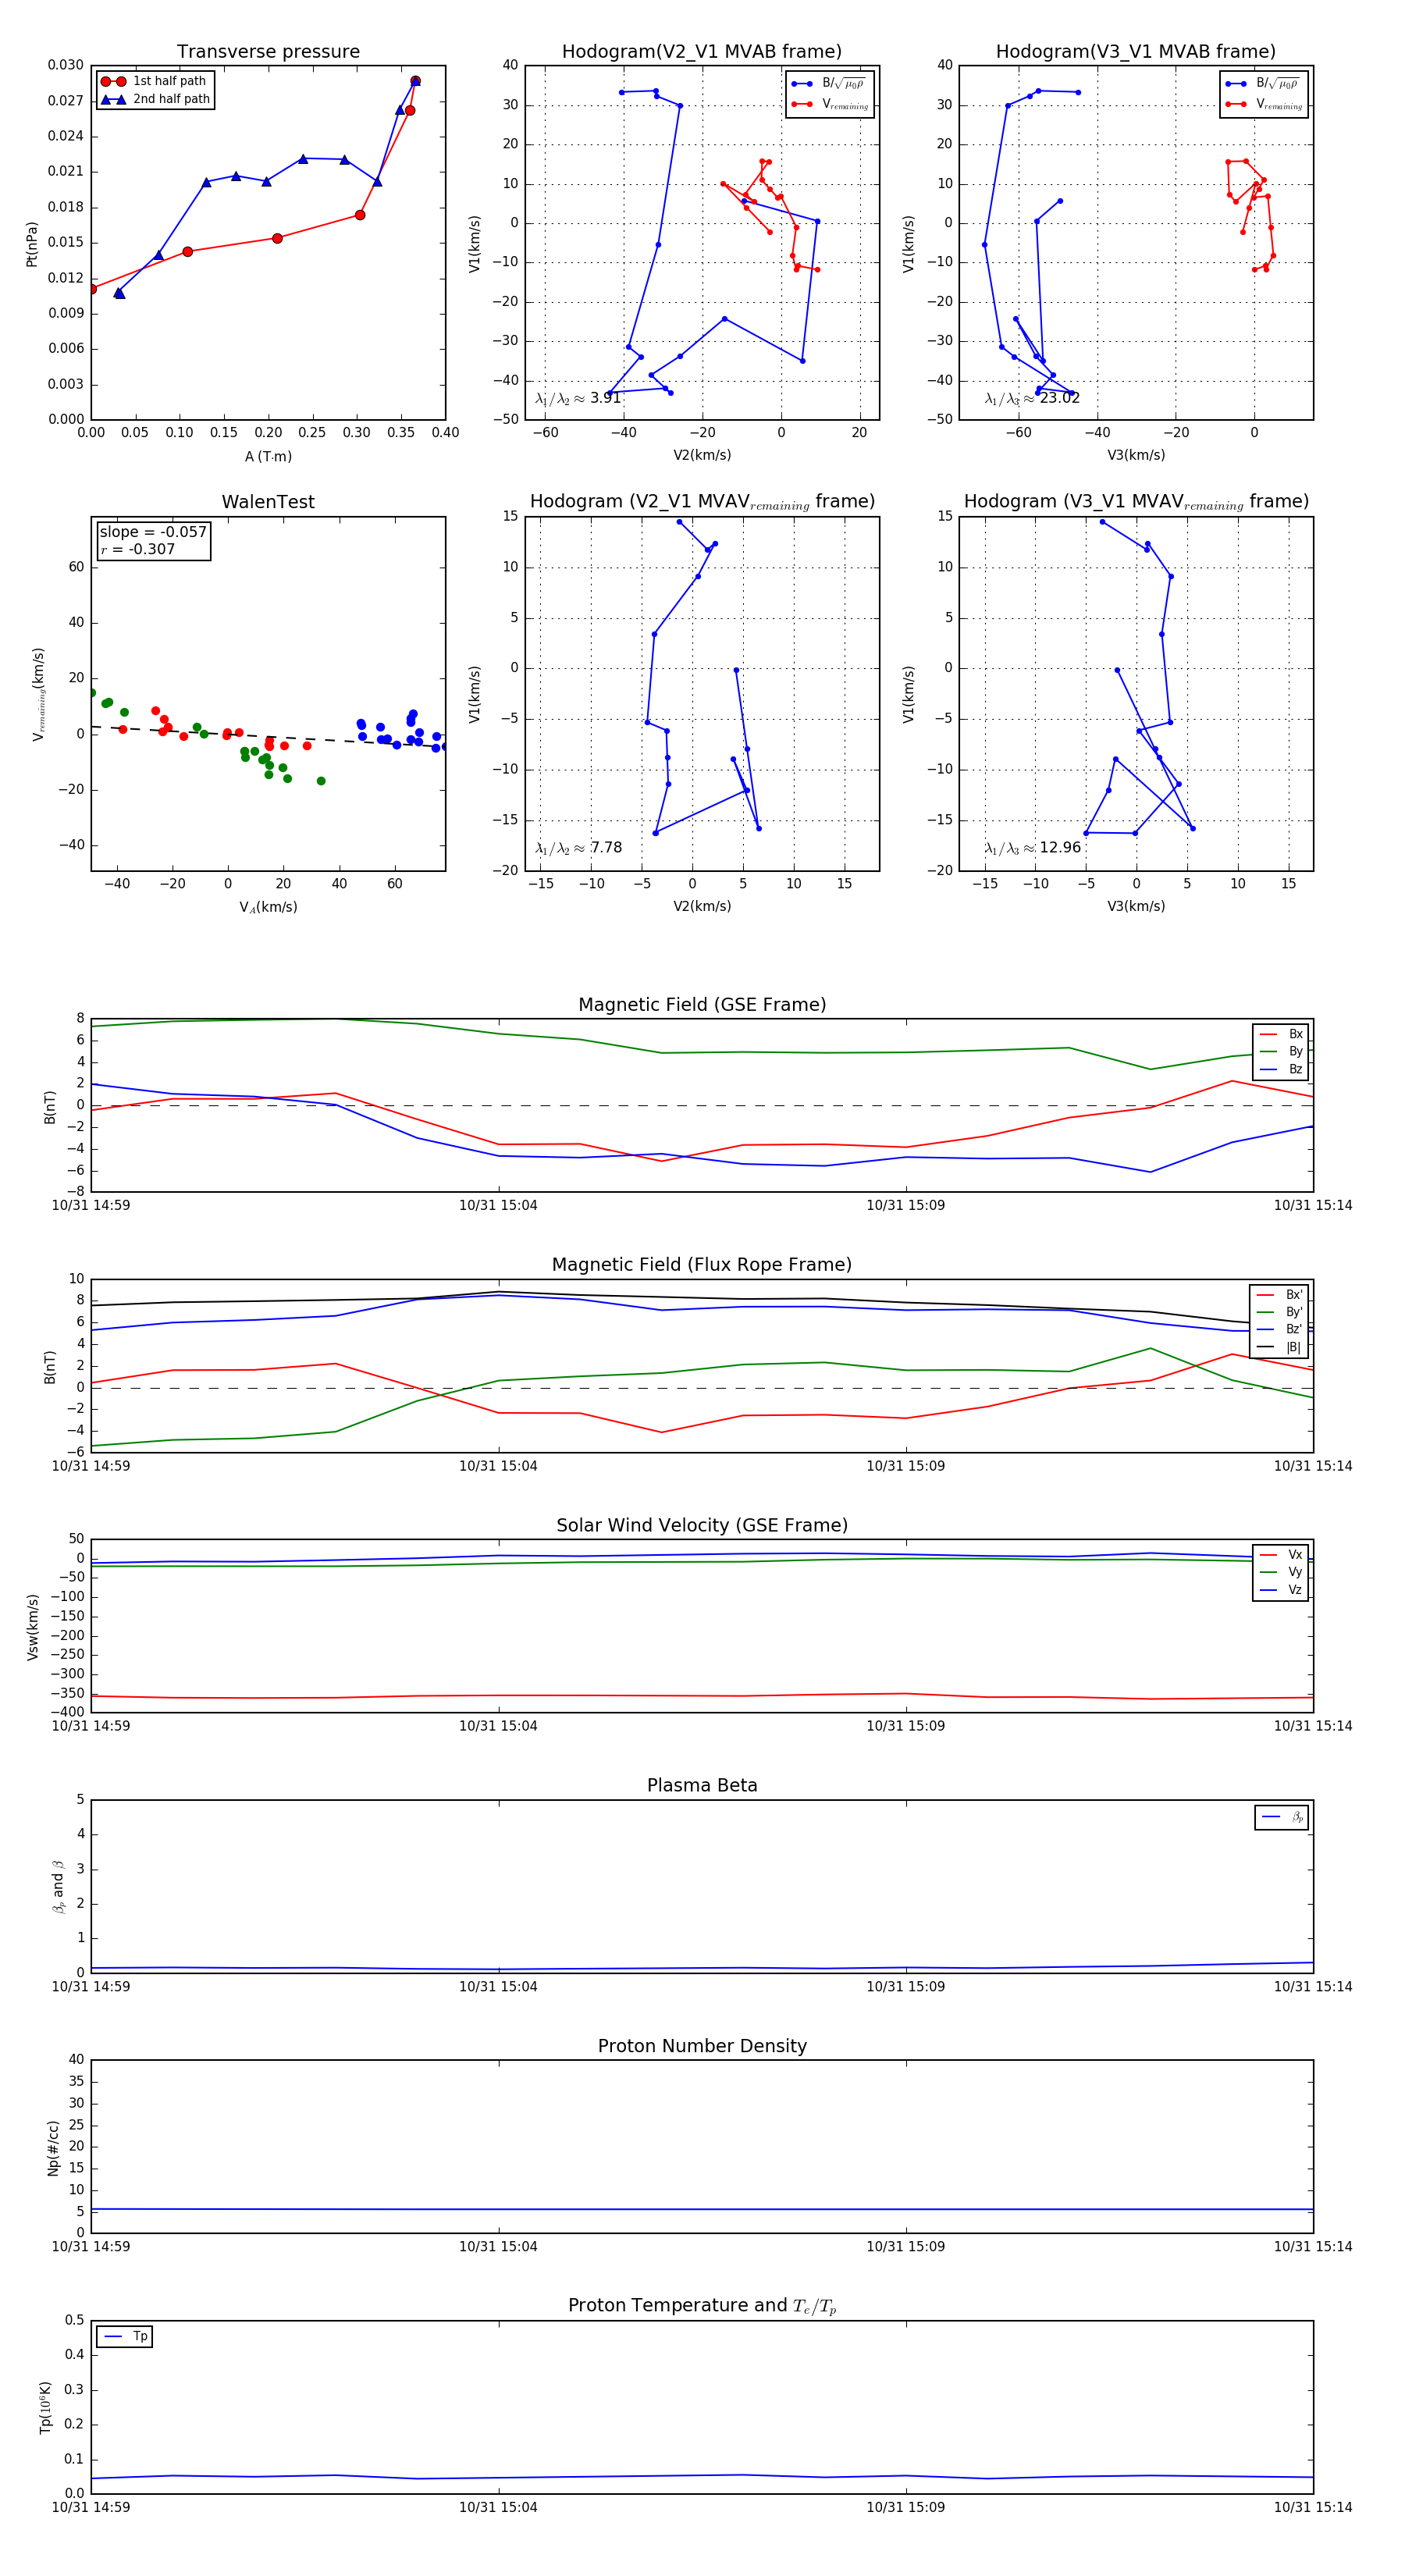Click the 'A (T·m)' x-axis label
Viewport: 1405px width, 2576px height.
(268, 456)
